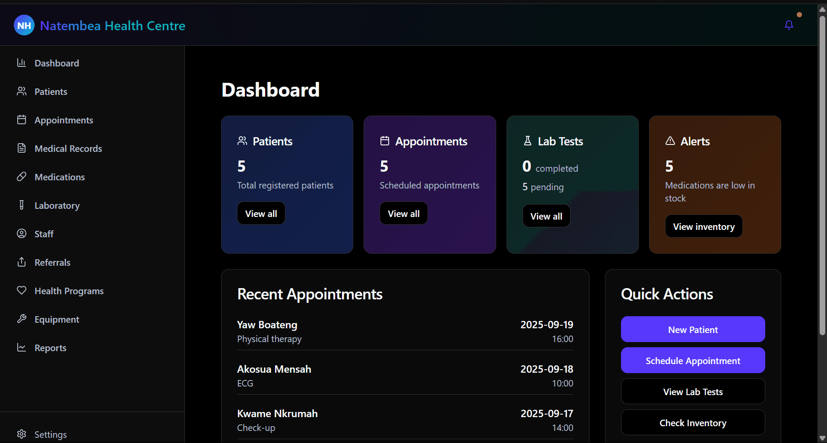Click the View inventory button
Screen dimensions: 827x443
[704, 226]
